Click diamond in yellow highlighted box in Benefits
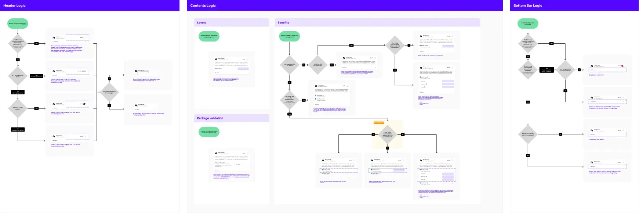639x213 pixels. (388, 134)
